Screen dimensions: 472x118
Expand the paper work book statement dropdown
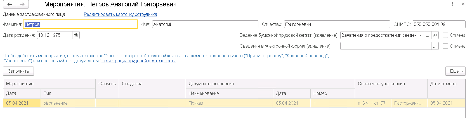420,35
